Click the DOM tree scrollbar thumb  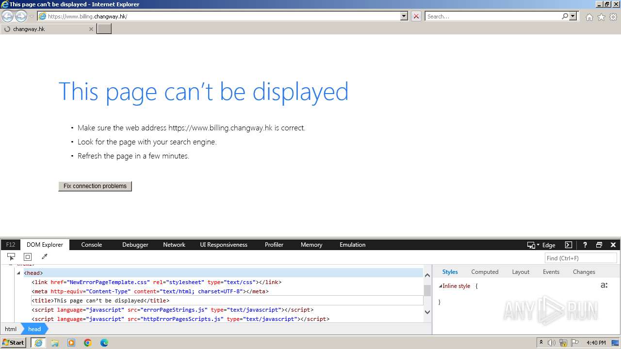click(427, 290)
